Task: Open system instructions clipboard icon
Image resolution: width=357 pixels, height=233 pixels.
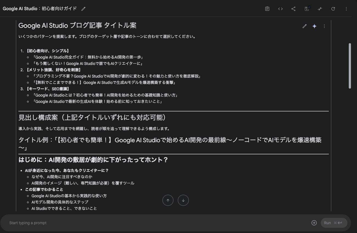Action: [267, 9]
